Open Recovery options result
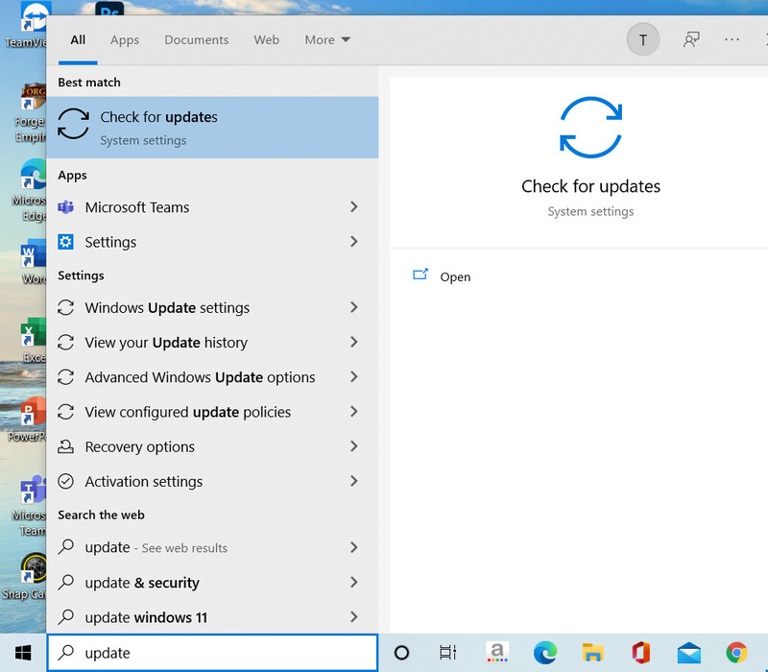768x672 pixels. click(212, 446)
